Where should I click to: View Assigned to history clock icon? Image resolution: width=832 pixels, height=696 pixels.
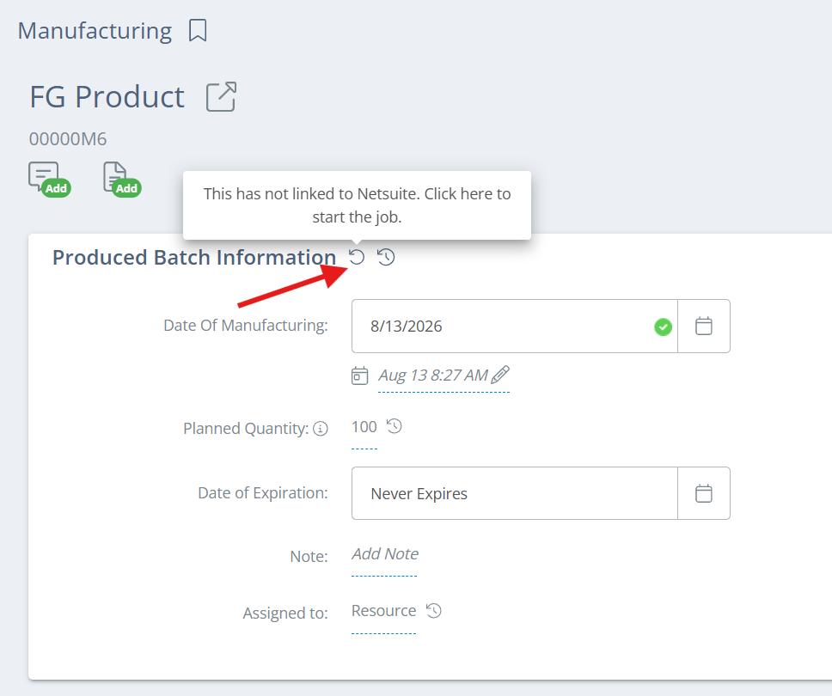434,611
